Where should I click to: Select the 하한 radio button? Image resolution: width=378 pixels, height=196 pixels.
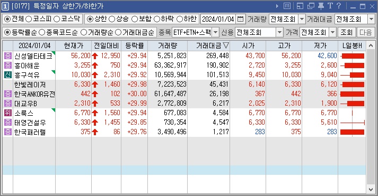click(x=180, y=19)
